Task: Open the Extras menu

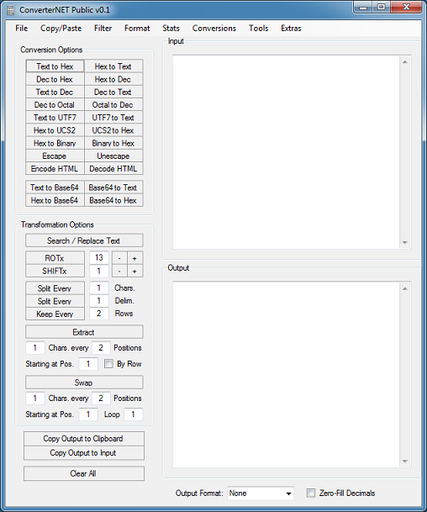Action: [x=291, y=29]
